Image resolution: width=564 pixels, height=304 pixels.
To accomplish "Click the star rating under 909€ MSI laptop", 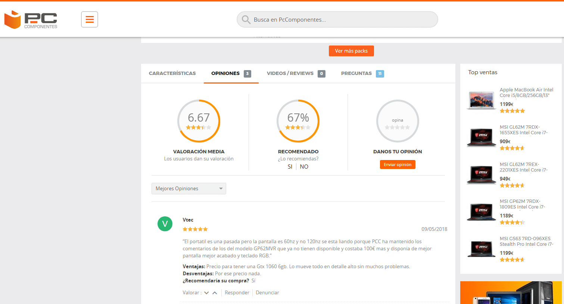I will coord(512,148).
